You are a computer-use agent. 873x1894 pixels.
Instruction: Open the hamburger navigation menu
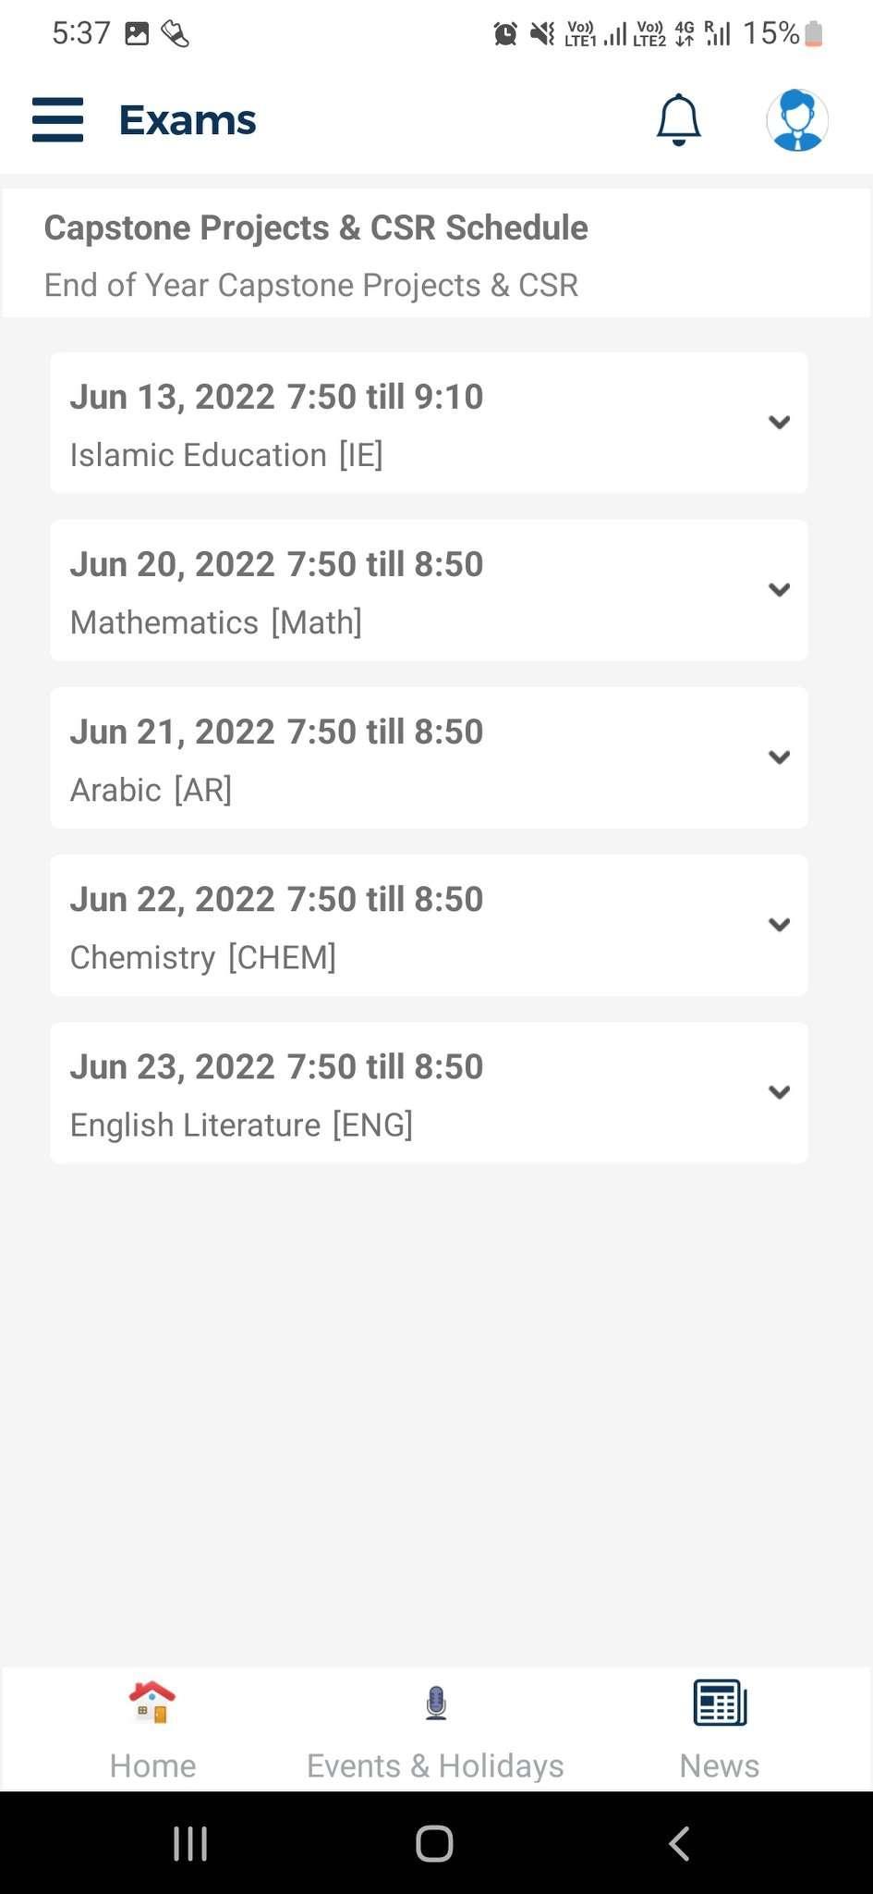tap(57, 120)
